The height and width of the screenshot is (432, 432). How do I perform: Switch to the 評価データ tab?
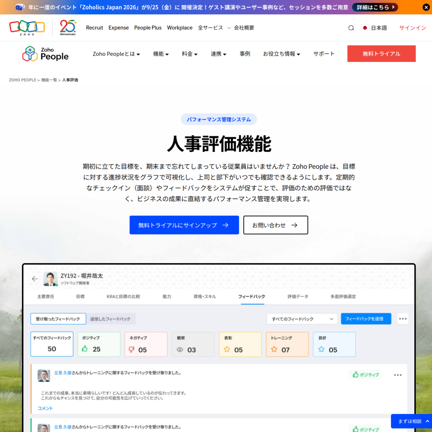coord(298,297)
